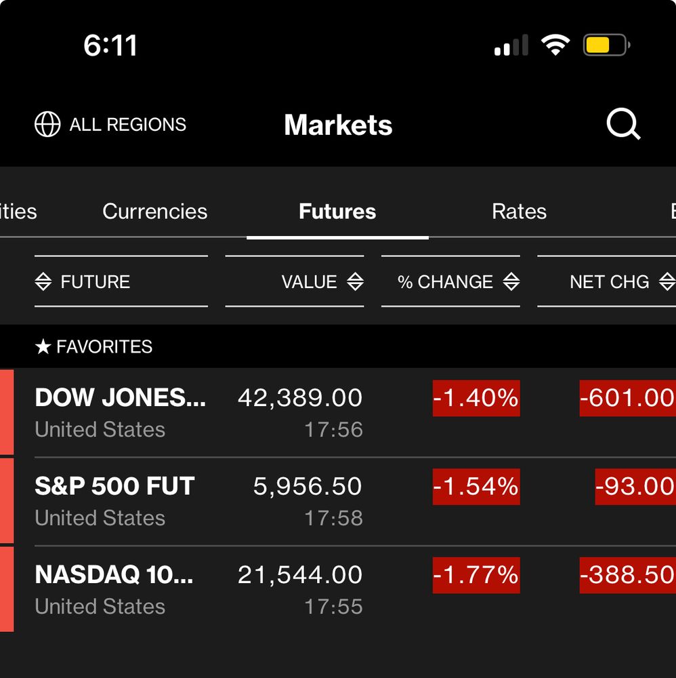Sort using the Value arrows icon
Viewport: 676px width, 678px height.
355,282
